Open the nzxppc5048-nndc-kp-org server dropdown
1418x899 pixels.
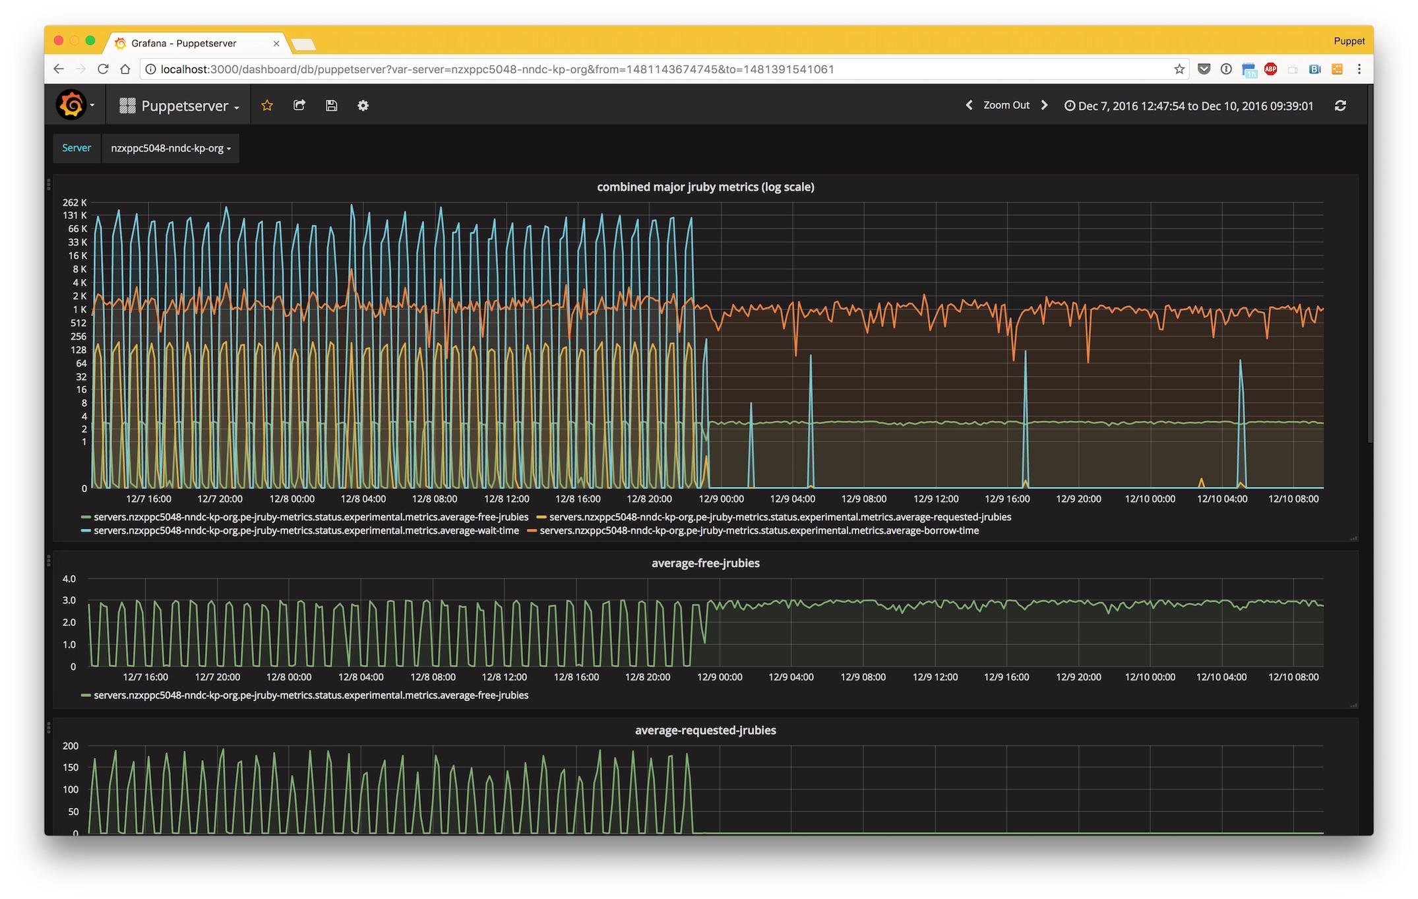coord(170,148)
